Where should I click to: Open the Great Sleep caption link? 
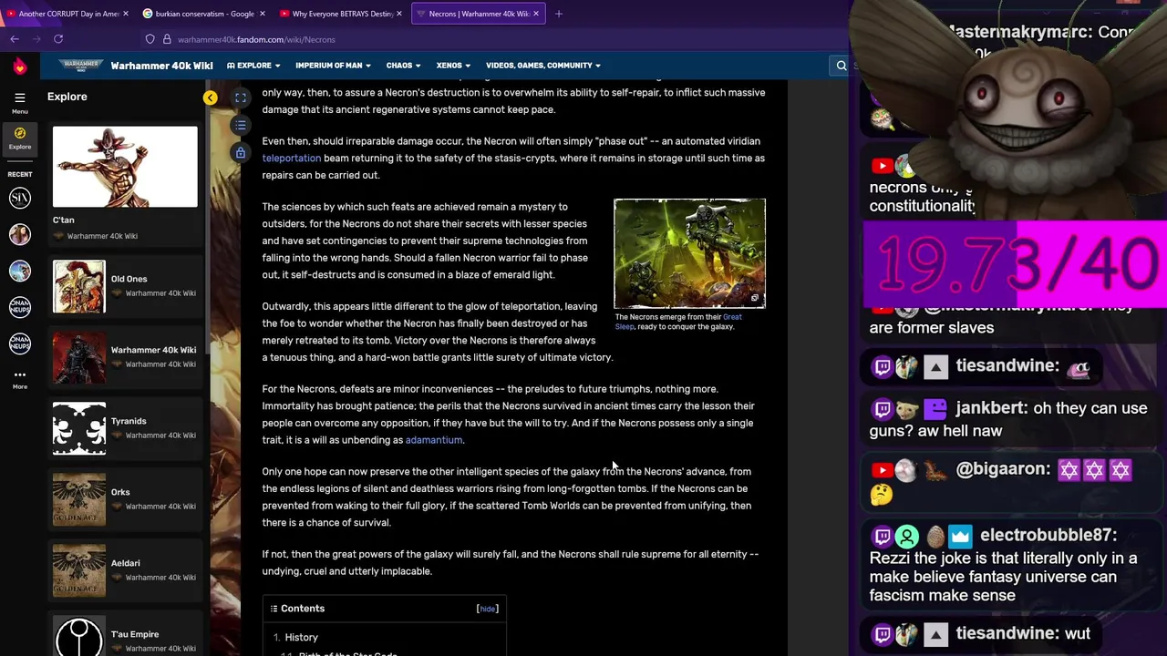(x=678, y=322)
